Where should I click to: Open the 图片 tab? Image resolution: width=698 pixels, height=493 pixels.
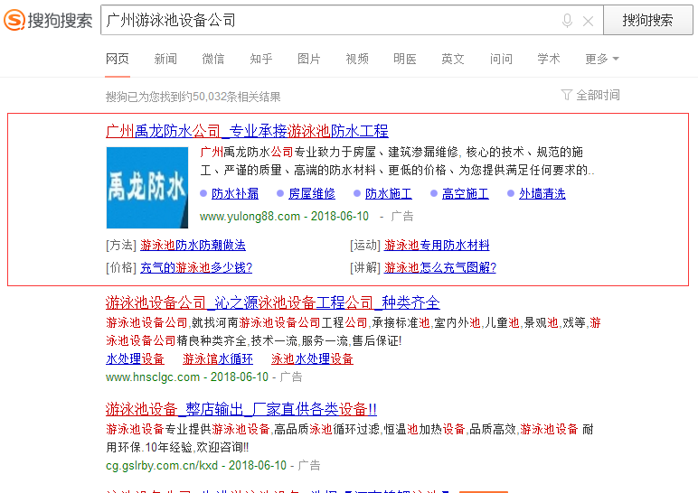pos(309,59)
